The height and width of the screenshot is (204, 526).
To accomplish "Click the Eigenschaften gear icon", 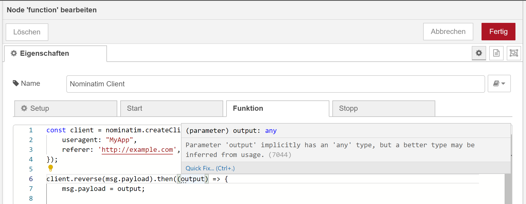I will 14,53.
